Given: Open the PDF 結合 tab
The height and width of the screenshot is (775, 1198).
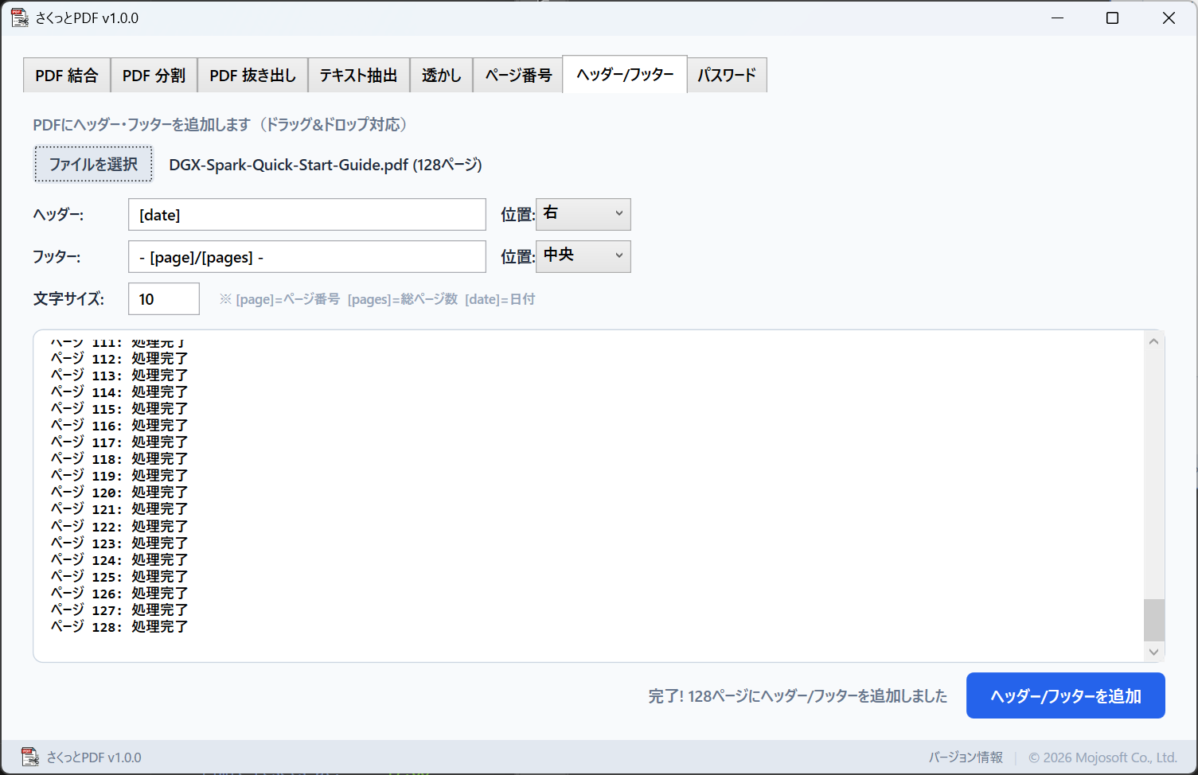Looking at the screenshot, I should (67, 76).
